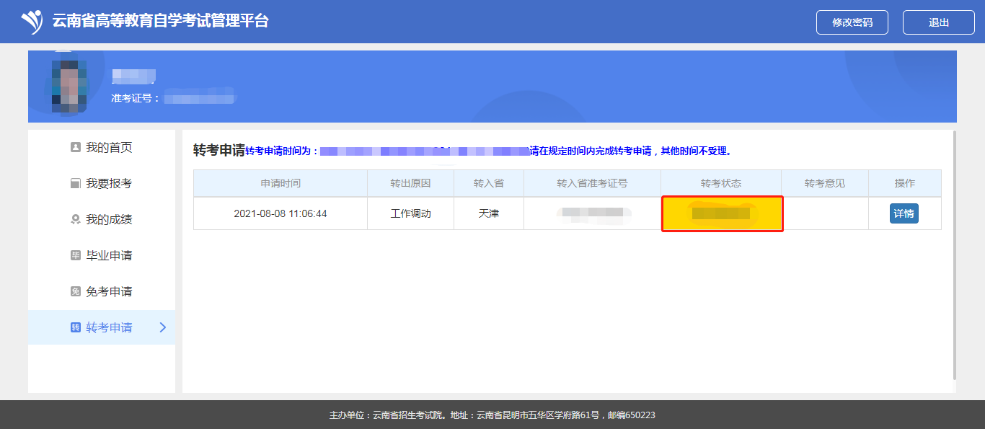
Task: Open 详情 for the transfer application row
Action: coord(904,213)
